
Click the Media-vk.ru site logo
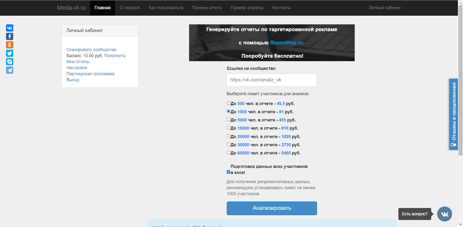tap(71, 8)
